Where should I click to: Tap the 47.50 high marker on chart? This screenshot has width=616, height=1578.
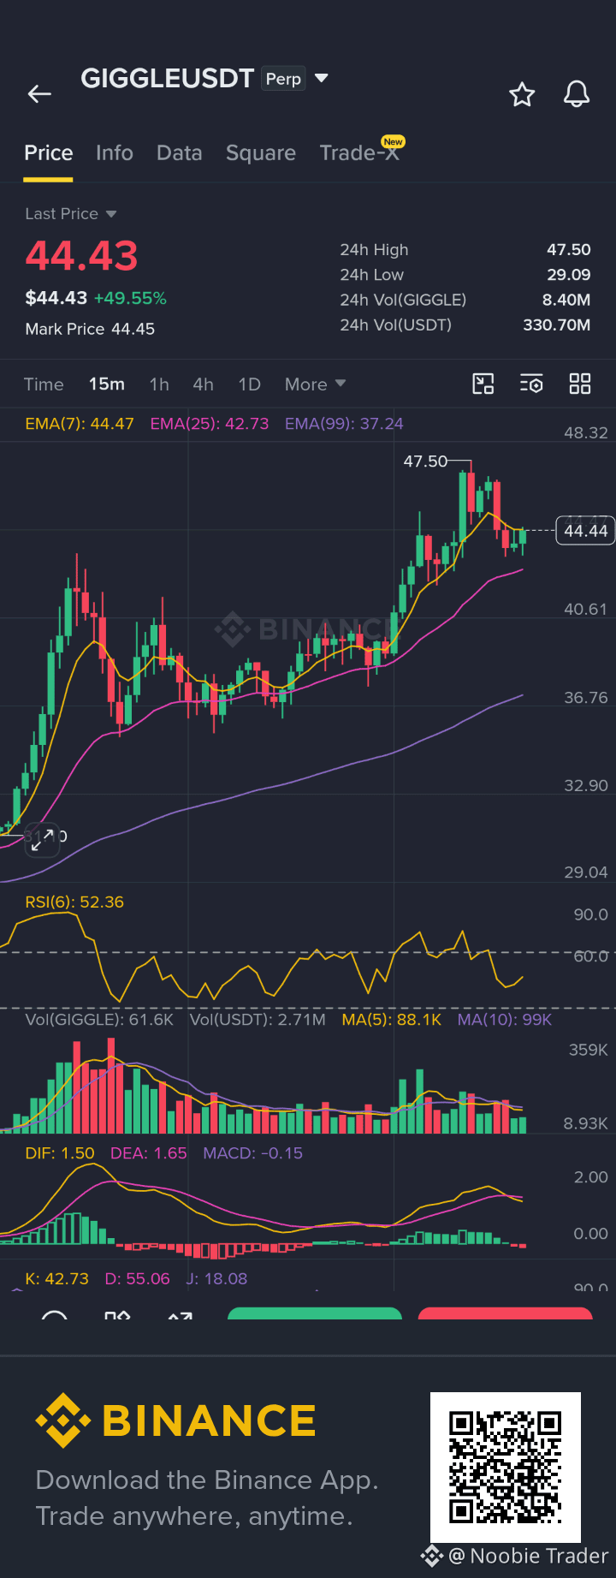tap(425, 461)
